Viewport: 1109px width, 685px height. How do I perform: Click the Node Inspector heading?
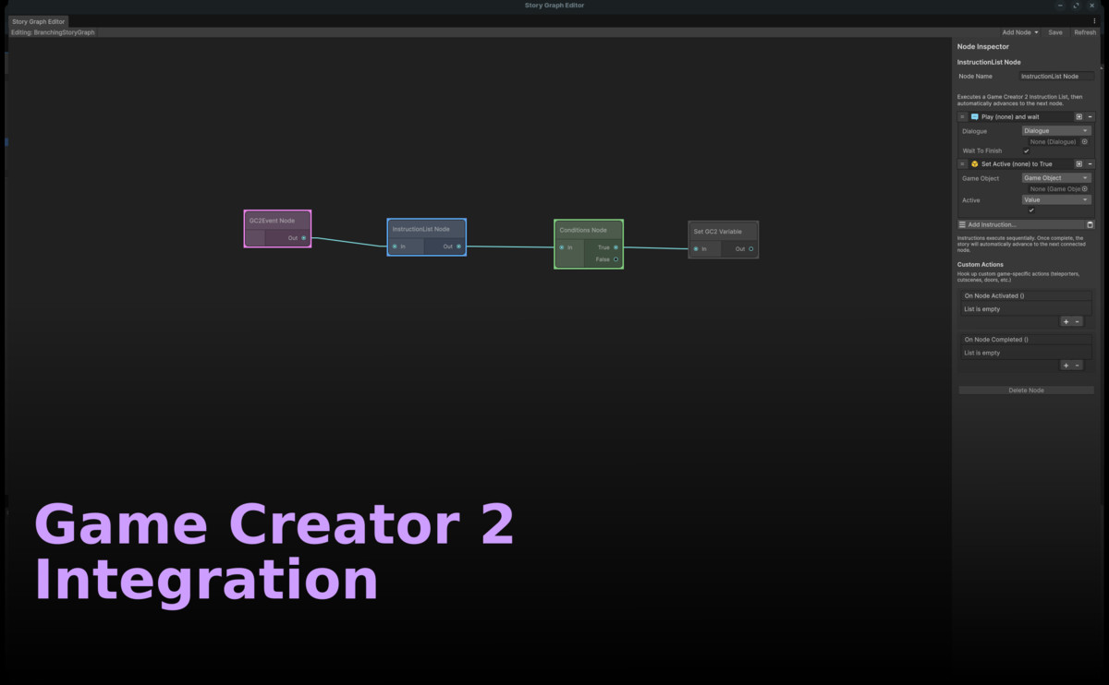[x=983, y=46]
